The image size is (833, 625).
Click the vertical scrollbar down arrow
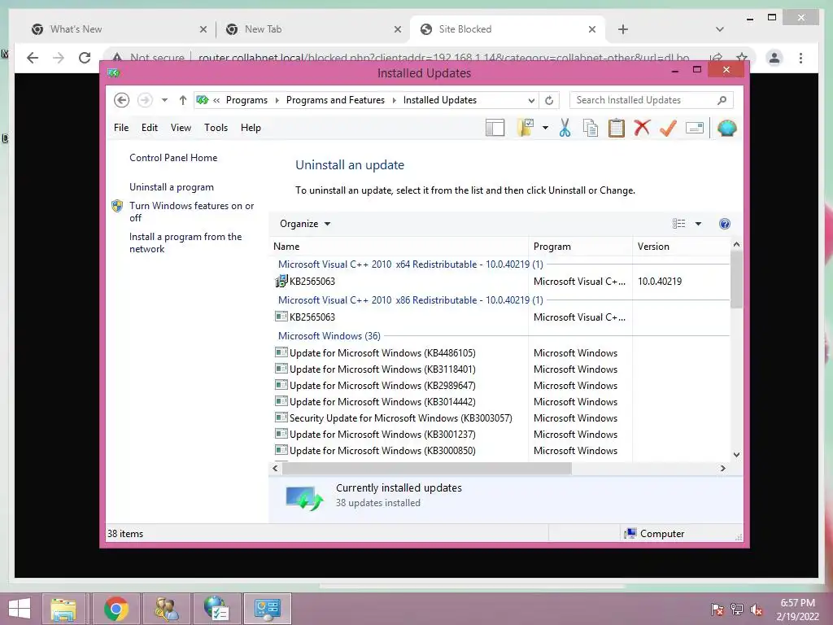click(736, 455)
